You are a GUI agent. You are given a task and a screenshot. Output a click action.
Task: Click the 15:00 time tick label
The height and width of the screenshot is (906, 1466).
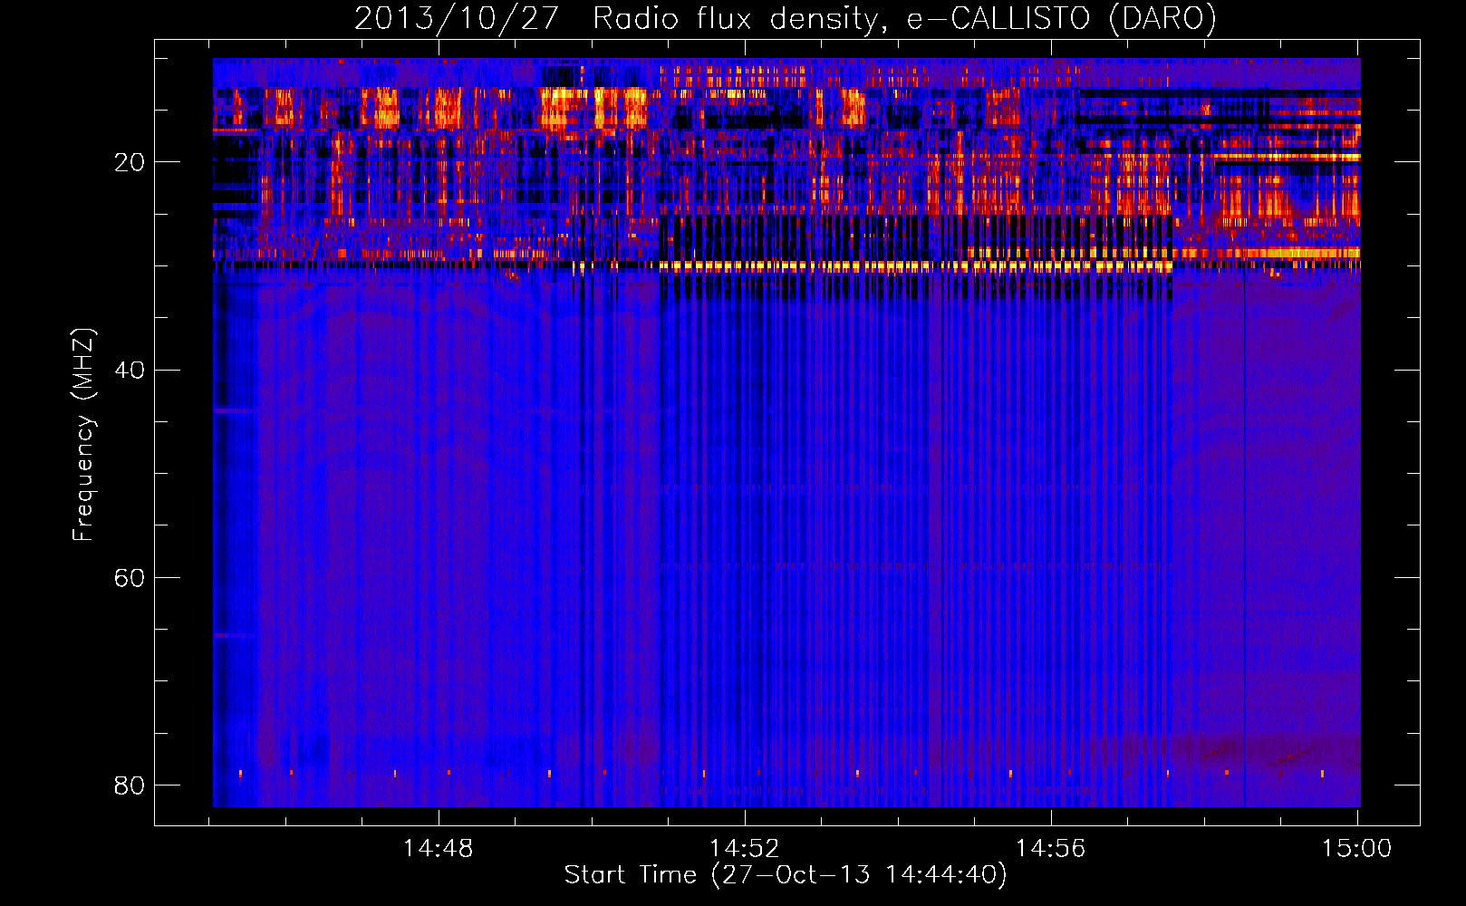point(1357,848)
